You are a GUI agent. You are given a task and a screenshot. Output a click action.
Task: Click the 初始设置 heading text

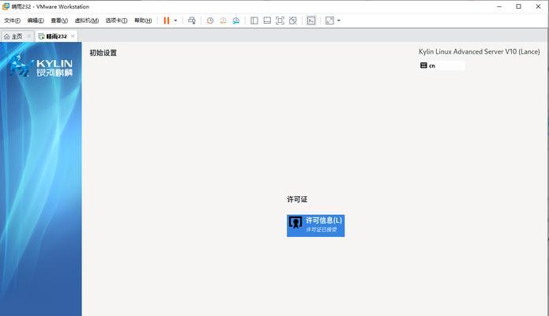pos(103,53)
